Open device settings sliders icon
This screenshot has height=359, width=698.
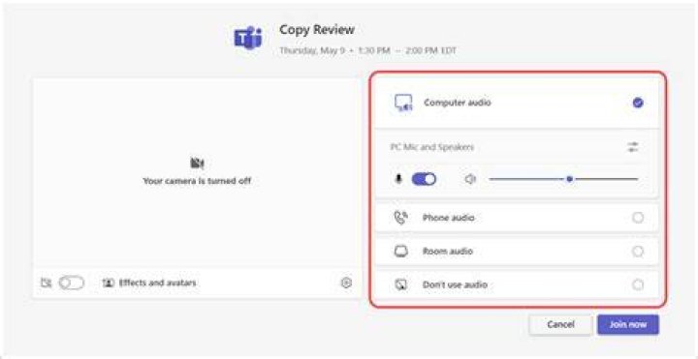pos(632,147)
